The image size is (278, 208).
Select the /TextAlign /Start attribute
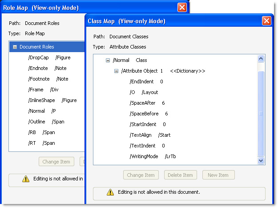[149, 135]
